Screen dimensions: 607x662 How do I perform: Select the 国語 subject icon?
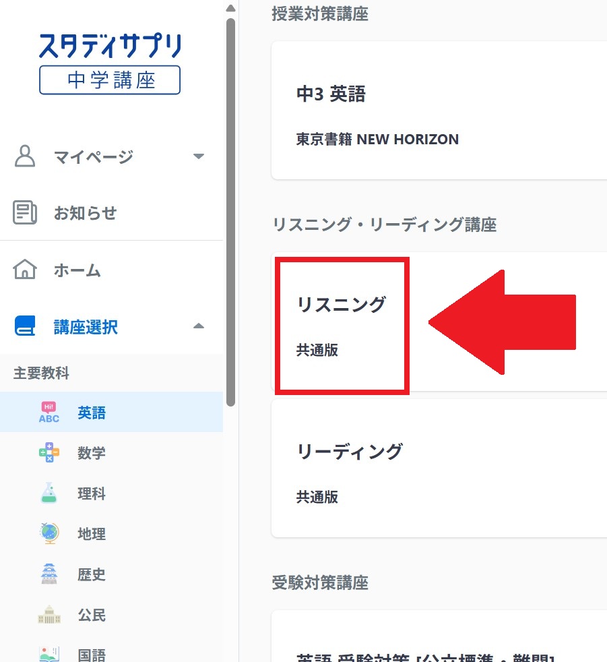point(48,653)
